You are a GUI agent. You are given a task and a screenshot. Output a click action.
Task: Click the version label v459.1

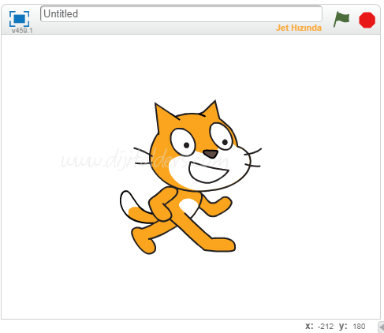22,31
